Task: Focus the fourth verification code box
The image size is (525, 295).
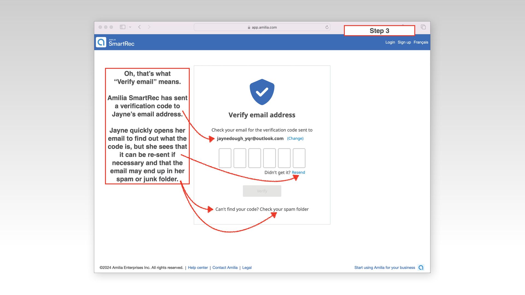Action: (269, 158)
